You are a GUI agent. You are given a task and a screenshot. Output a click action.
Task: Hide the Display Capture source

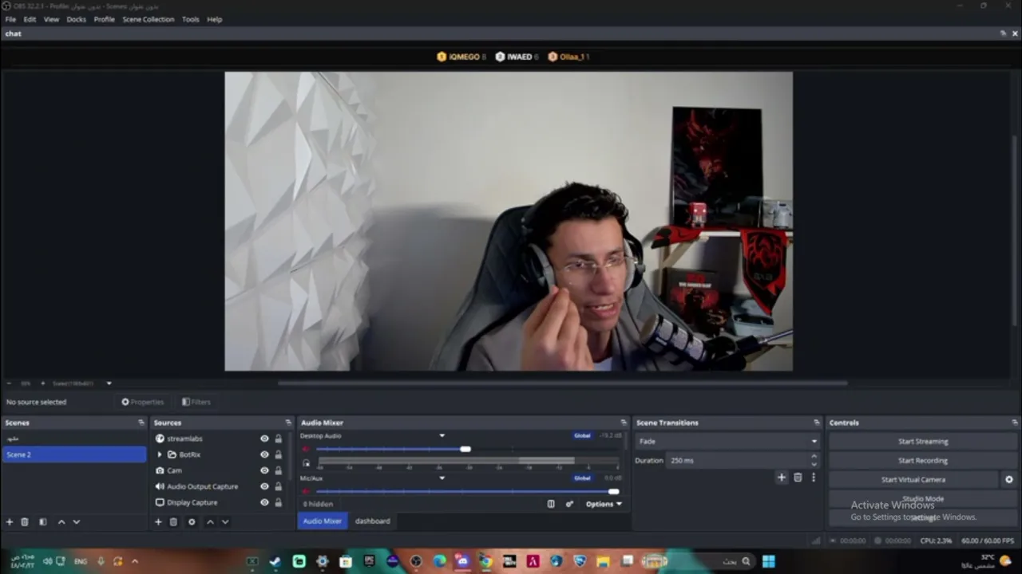[x=264, y=502]
